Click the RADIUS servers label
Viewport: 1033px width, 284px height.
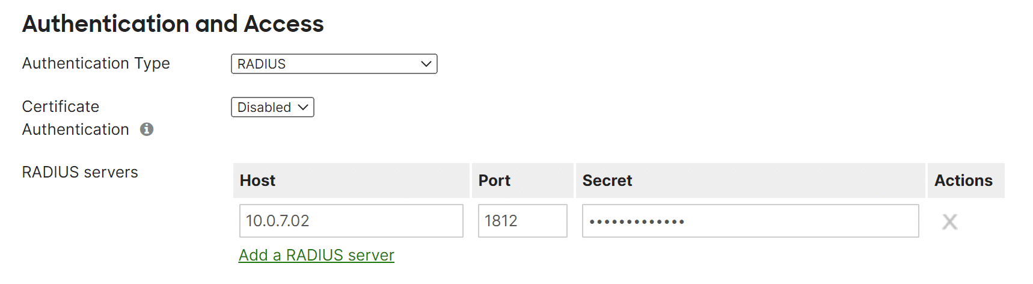click(x=80, y=172)
